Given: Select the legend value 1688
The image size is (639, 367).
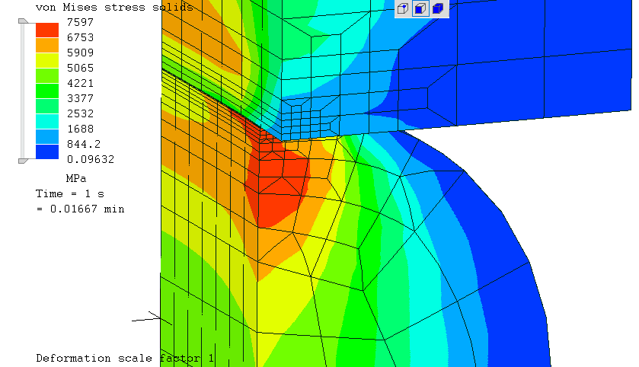Looking at the screenshot, I should (x=80, y=129).
